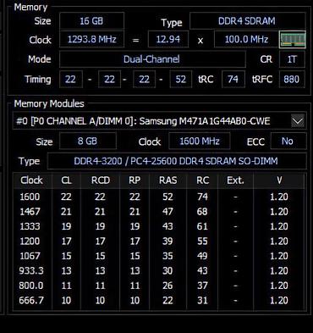Click the Memory Modules group label
The width and height of the screenshot is (313, 333).
coord(49,103)
